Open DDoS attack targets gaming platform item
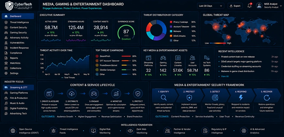The height and width of the screenshot is (137, 284). (x=241, y=62)
